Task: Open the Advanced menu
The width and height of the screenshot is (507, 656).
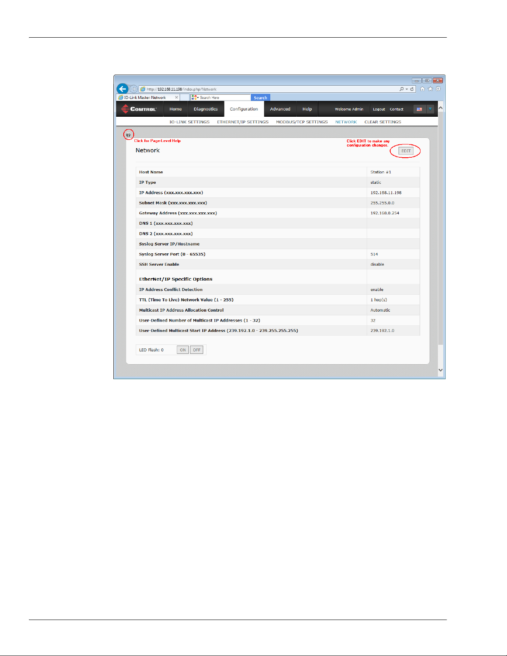Action: 280,109
